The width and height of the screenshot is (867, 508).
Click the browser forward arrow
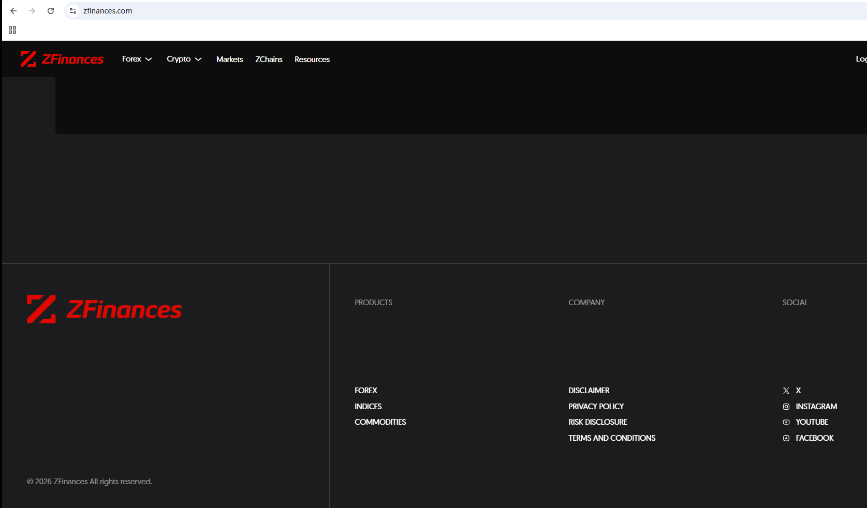[x=32, y=11]
